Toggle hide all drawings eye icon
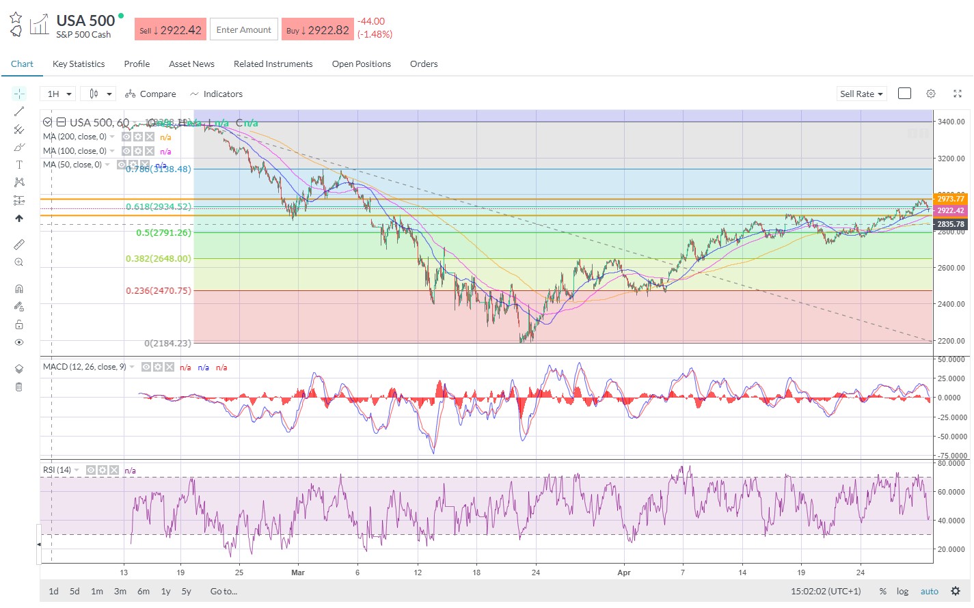The image size is (974, 608). pos(19,342)
